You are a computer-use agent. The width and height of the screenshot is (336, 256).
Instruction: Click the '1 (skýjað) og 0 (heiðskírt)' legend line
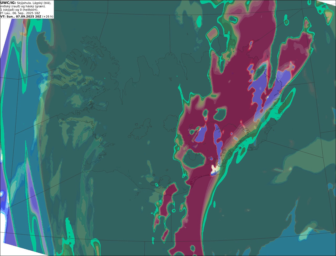coord(19,10)
